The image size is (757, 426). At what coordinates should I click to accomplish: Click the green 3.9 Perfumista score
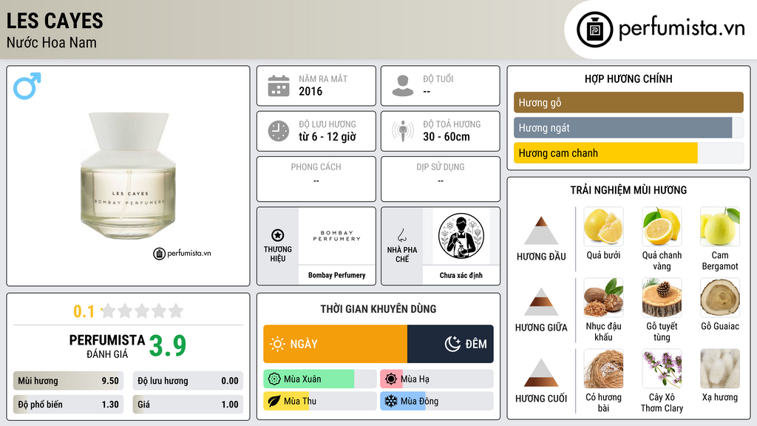tap(168, 346)
